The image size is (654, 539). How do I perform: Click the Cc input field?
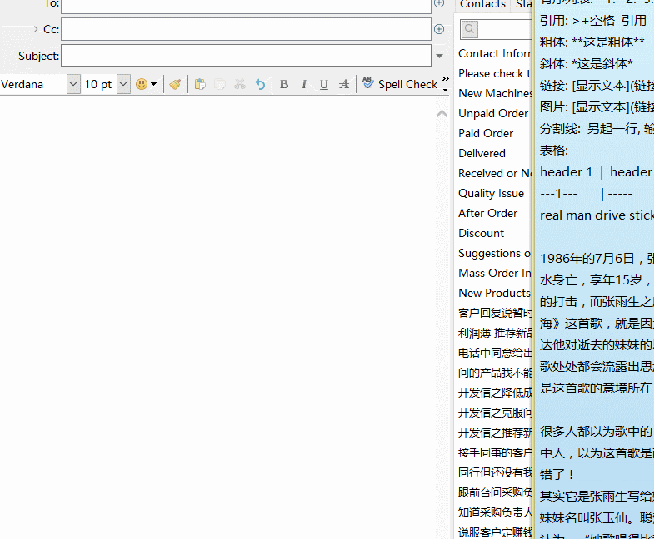click(246, 29)
